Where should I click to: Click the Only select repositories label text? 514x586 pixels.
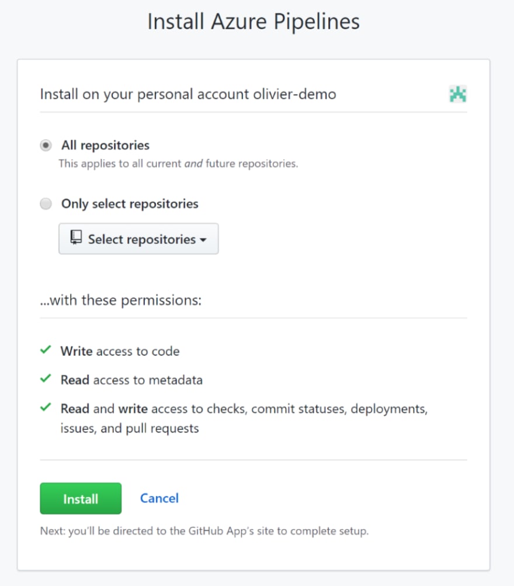(130, 204)
